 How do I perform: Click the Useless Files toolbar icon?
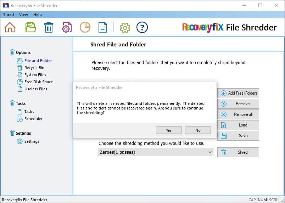point(103,27)
